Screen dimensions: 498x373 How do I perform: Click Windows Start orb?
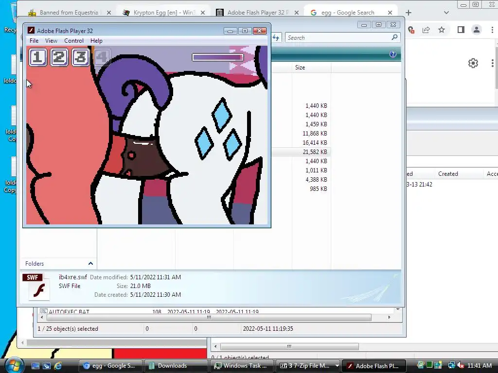coord(14,365)
